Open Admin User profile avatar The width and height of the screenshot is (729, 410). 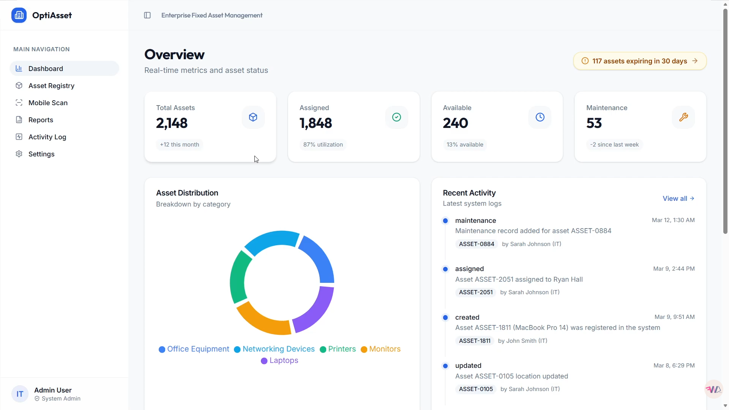[20, 394]
